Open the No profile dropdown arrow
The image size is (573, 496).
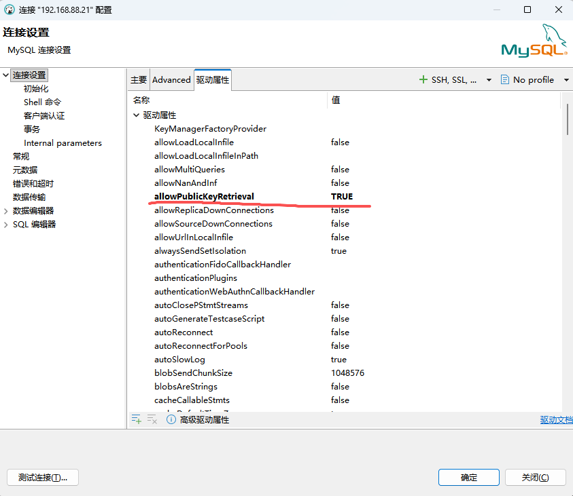point(566,80)
